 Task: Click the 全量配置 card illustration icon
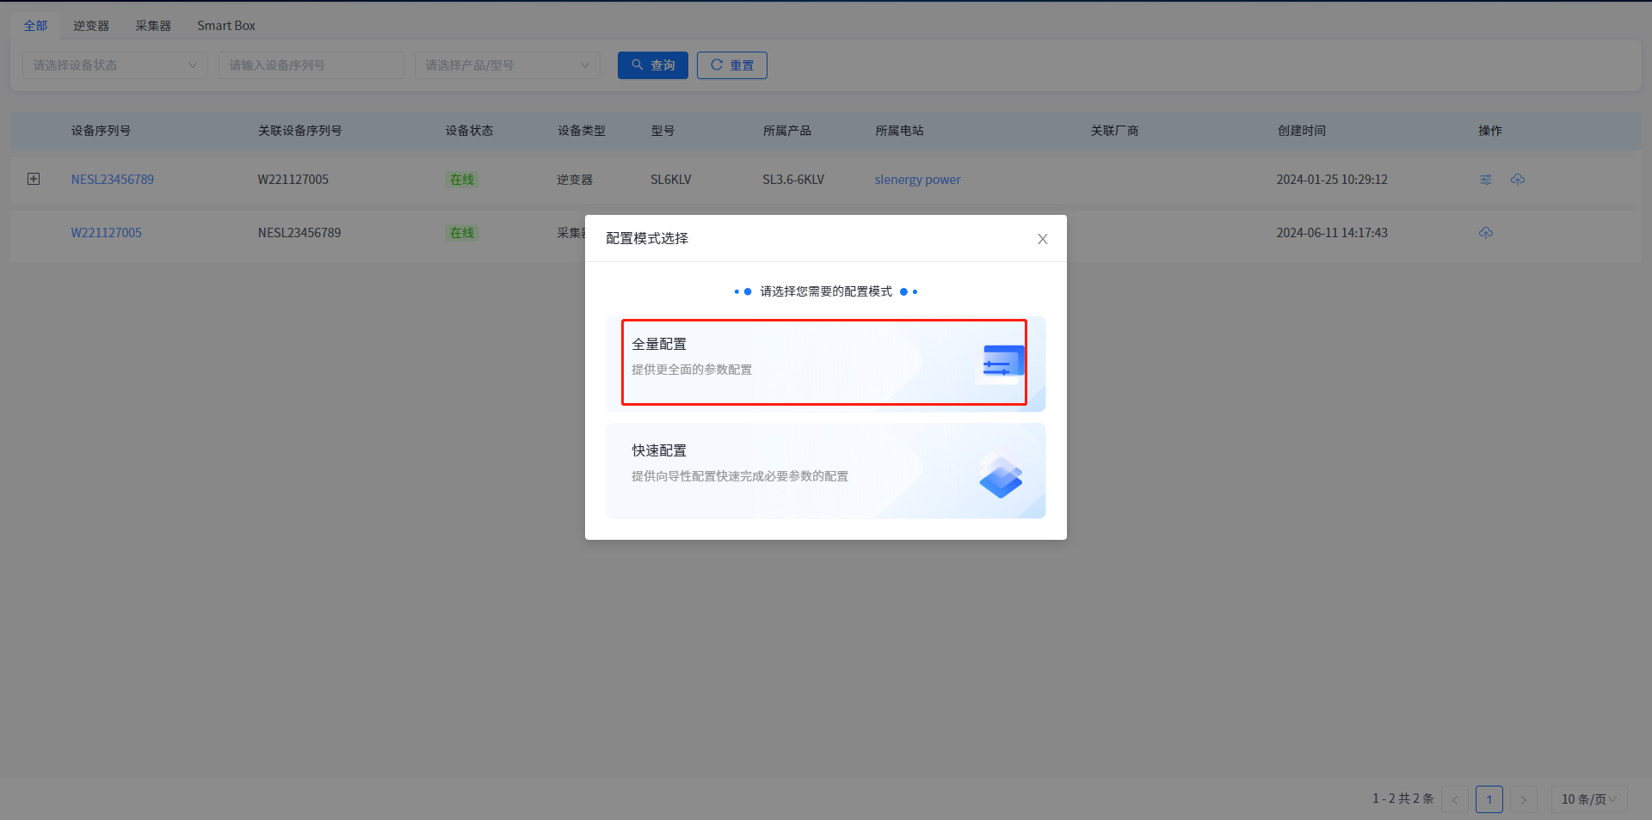tap(1002, 364)
